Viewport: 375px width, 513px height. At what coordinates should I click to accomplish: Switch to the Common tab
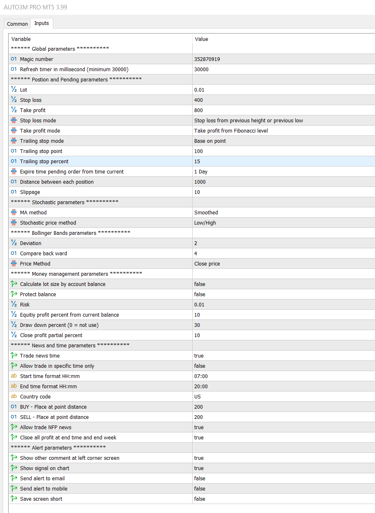[17, 24]
